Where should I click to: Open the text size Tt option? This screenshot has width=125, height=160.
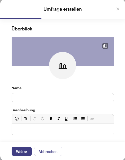[x=26, y=119]
